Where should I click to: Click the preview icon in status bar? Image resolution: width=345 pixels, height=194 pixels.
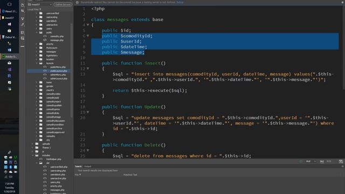point(341,162)
